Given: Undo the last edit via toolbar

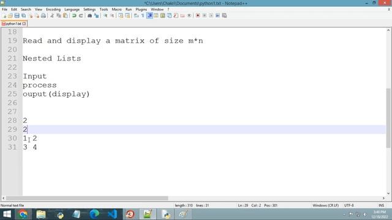Looking at the screenshot, I should click(x=74, y=16).
